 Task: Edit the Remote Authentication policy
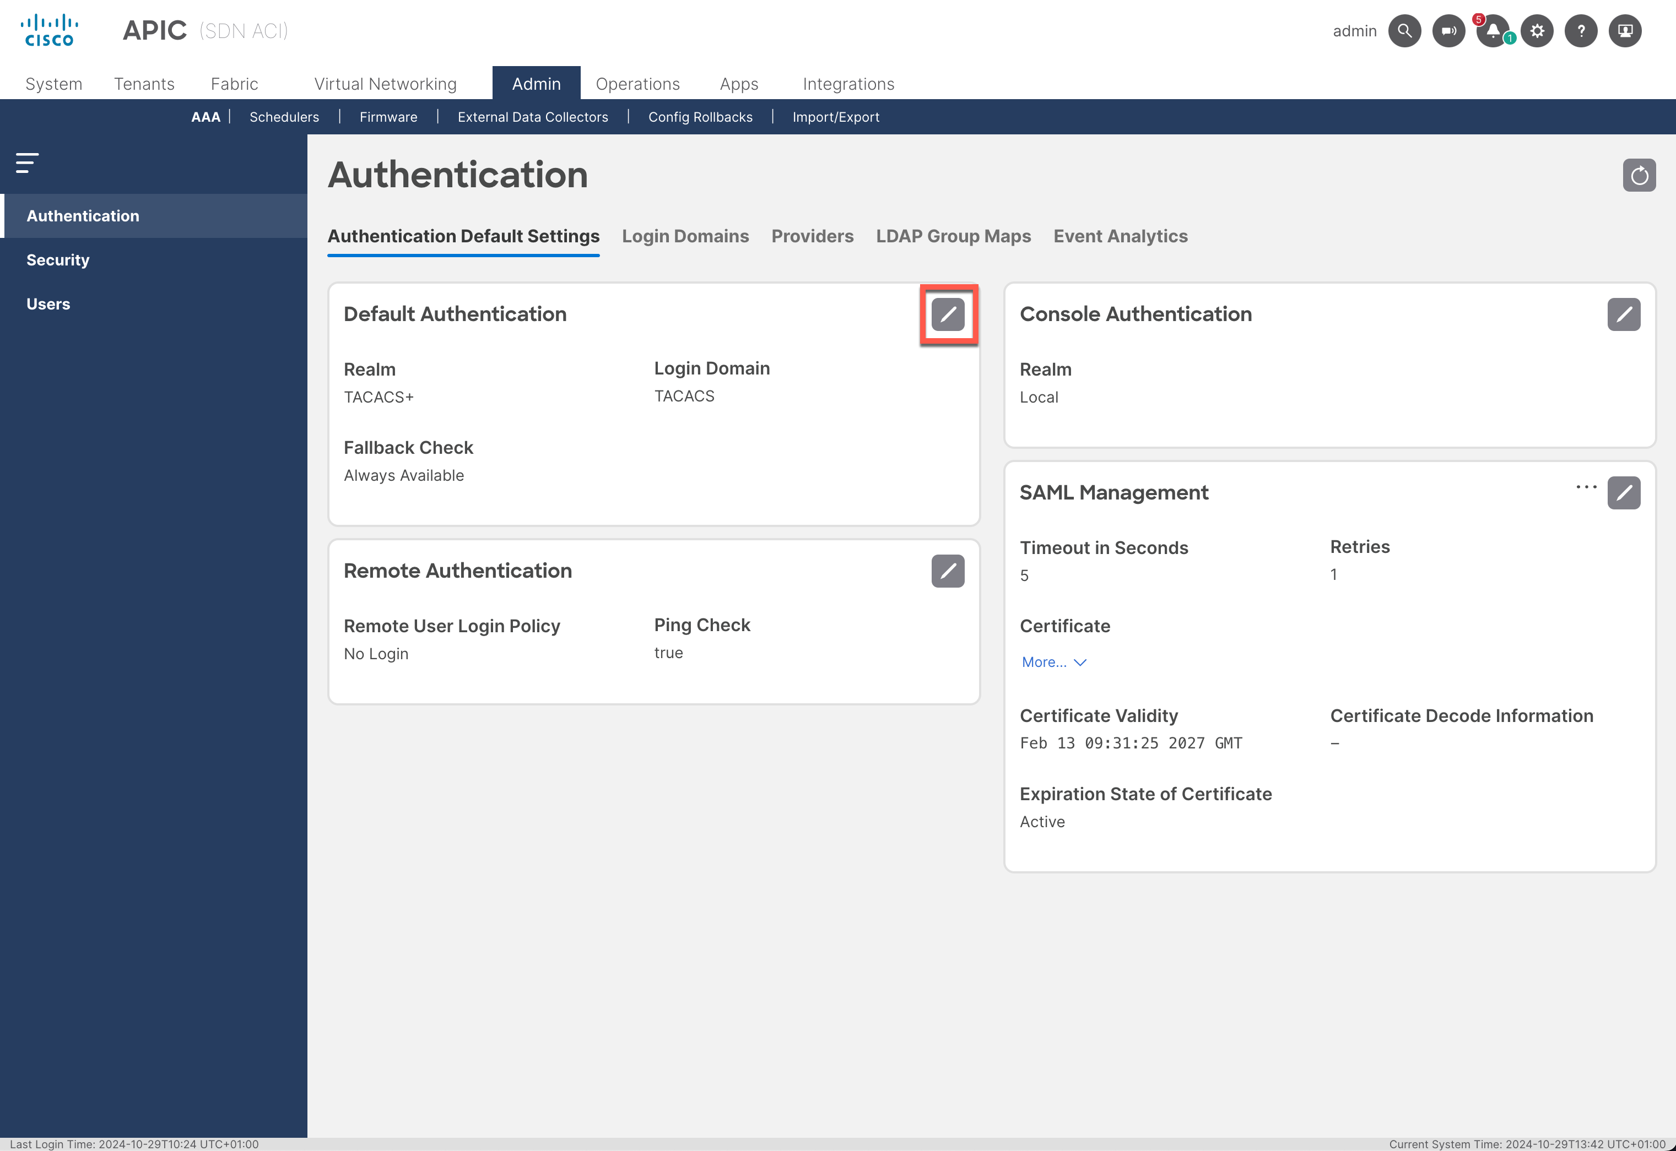point(948,571)
